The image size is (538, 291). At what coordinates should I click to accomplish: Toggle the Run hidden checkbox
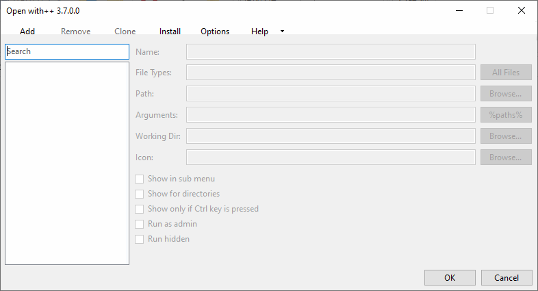tap(140, 239)
